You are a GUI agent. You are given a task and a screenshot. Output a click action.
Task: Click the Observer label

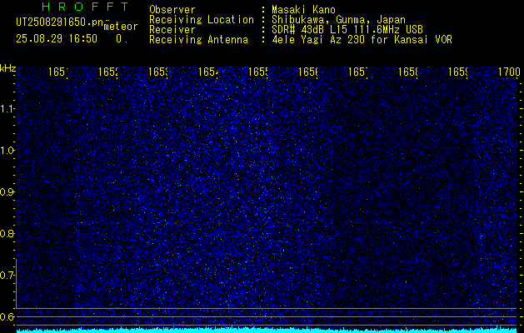click(172, 10)
